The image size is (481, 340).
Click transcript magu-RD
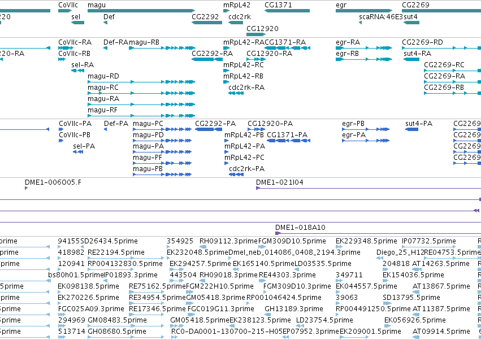103,76
